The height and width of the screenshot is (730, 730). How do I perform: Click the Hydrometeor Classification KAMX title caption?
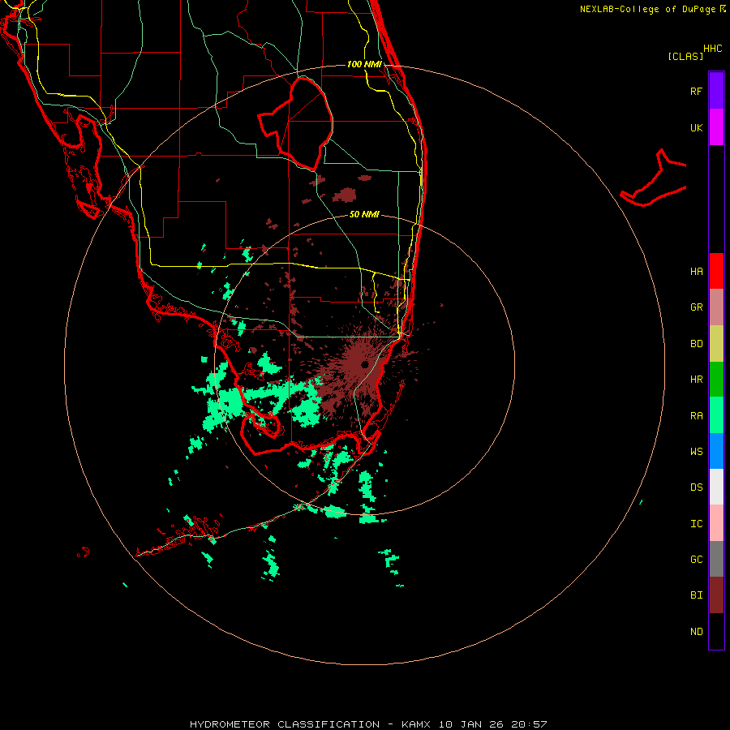pos(368,724)
